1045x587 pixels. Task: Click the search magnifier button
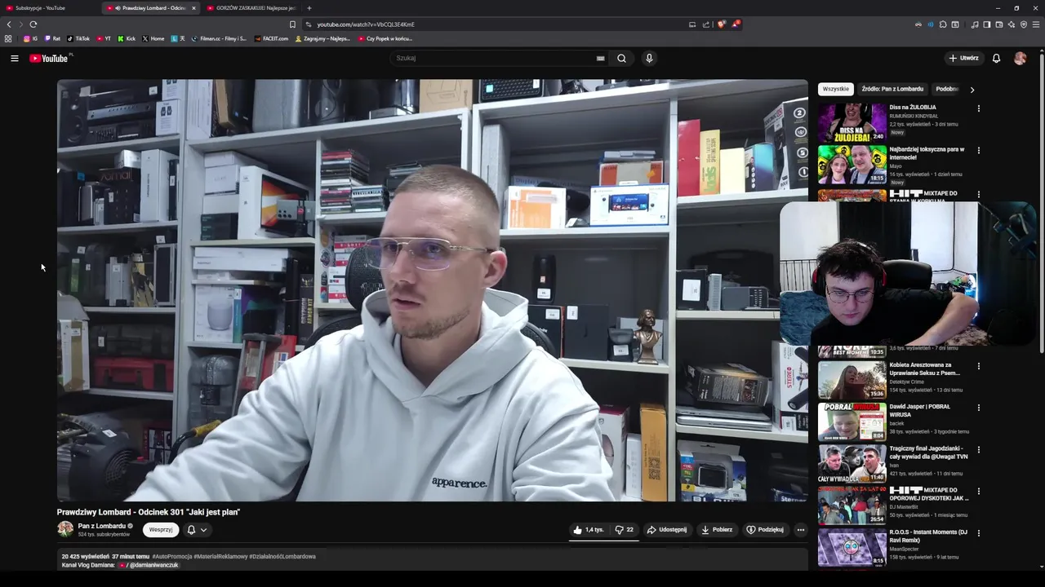tap(621, 58)
